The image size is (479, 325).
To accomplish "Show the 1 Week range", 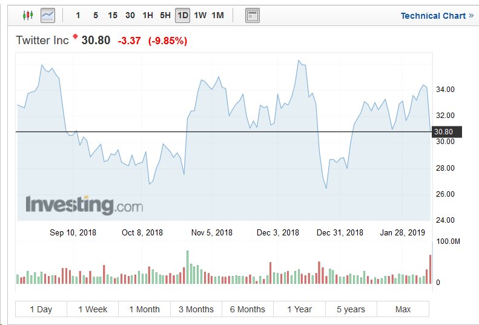I will tap(93, 309).
